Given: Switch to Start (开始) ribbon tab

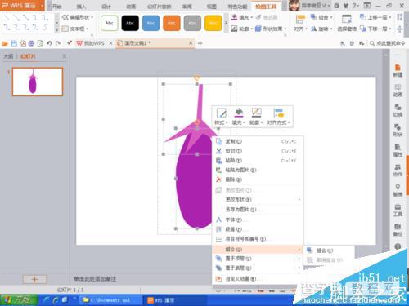Looking at the screenshot, I should click(56, 7).
